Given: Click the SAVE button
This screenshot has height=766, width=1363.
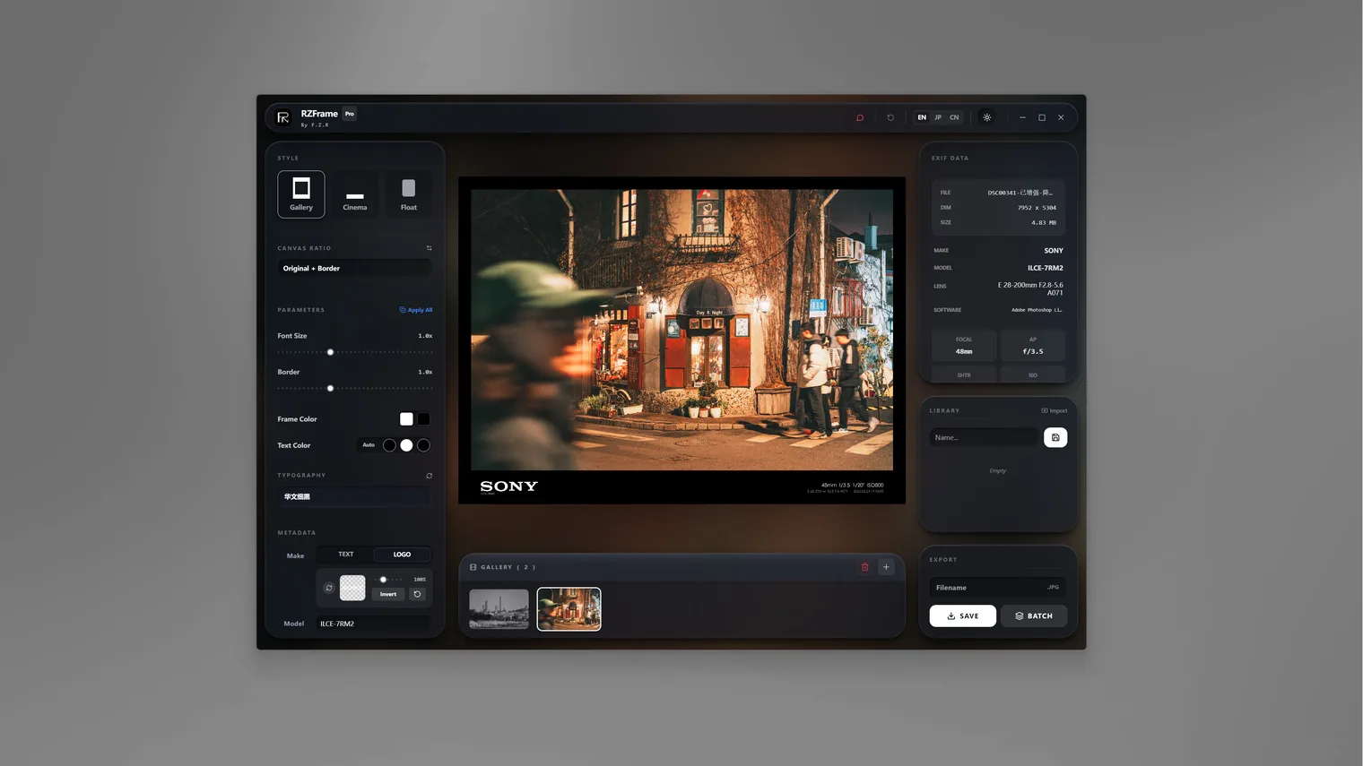Looking at the screenshot, I should [x=962, y=616].
